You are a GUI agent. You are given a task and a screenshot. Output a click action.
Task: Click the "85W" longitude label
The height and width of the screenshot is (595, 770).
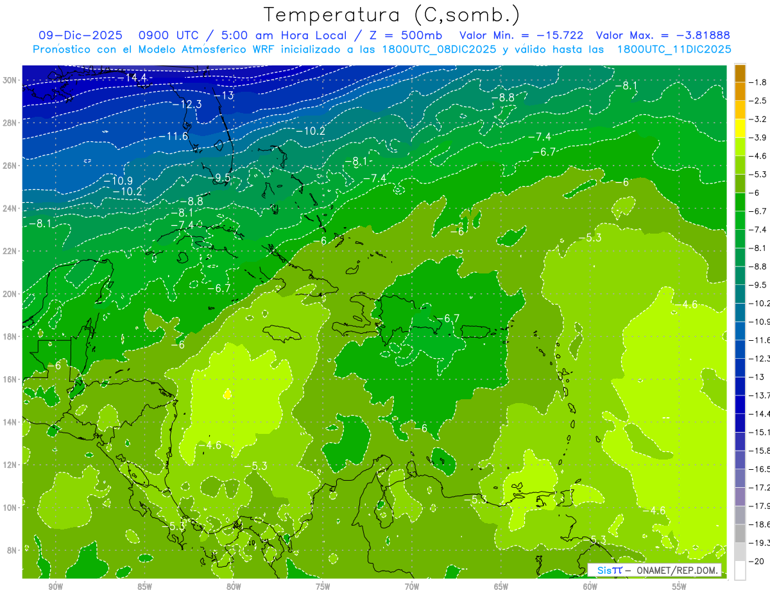click(144, 587)
